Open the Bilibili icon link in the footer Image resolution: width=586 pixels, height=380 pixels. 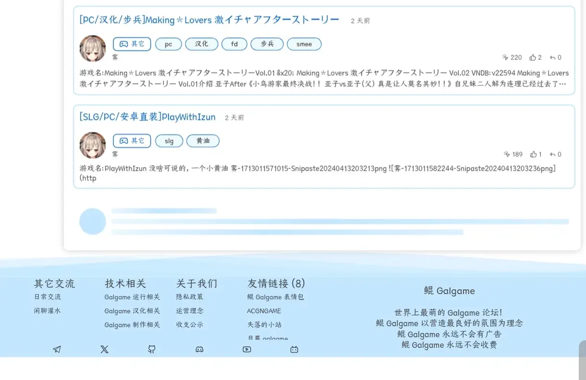pyautogui.click(x=294, y=349)
